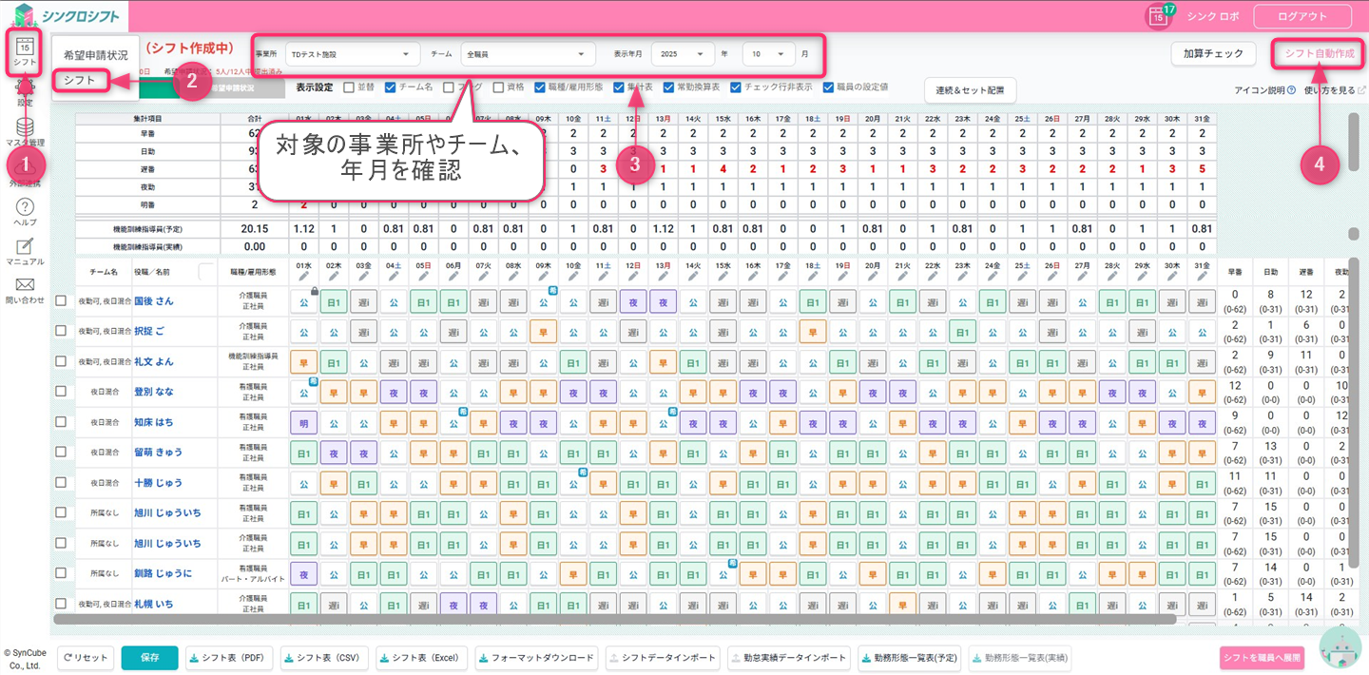
Task: Select the 希望申請状況 tab
Action: click(x=96, y=55)
